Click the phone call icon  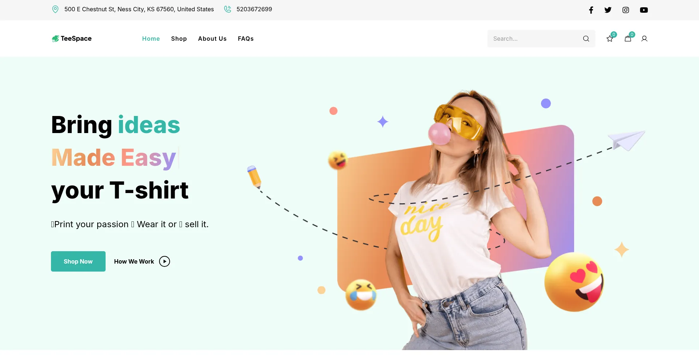pyautogui.click(x=228, y=9)
